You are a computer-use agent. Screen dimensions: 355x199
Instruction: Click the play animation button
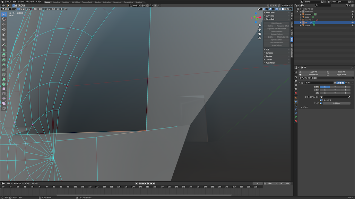(148, 183)
